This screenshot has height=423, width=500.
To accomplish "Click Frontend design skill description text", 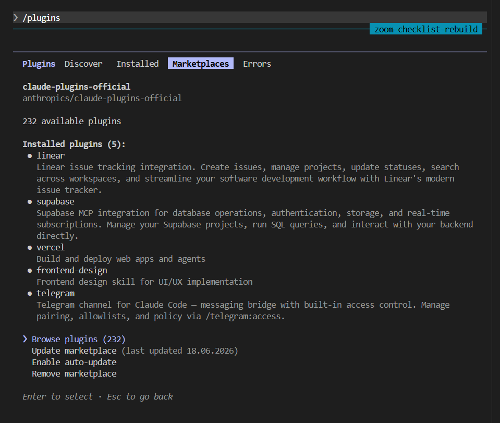I will tap(144, 282).
